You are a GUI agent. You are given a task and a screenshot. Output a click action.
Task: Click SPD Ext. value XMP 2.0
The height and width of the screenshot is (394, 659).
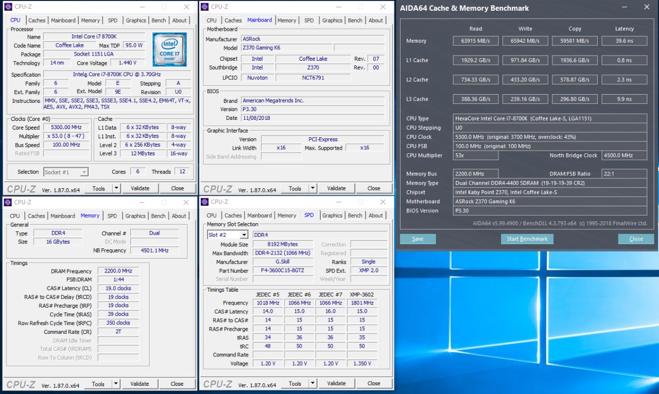tap(369, 271)
